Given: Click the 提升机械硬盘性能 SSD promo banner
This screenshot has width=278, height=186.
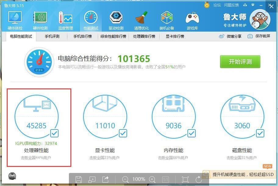Looking at the screenshot, I should 240,174.
